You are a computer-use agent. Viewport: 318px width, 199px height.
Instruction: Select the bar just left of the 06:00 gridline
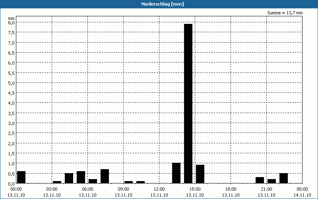coord(81,177)
